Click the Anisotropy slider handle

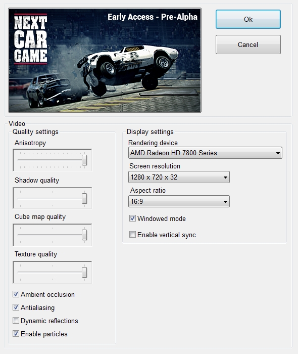(x=84, y=160)
